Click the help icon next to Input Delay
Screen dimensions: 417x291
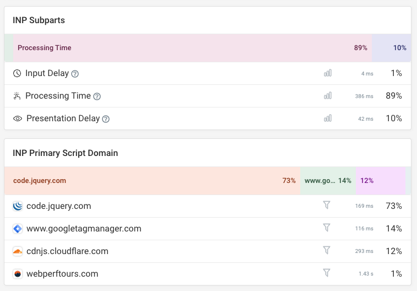tap(75, 74)
